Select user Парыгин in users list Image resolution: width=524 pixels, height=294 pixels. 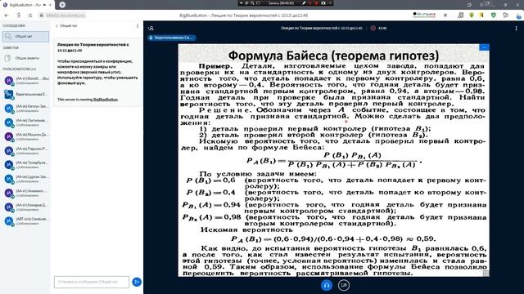coord(25,150)
